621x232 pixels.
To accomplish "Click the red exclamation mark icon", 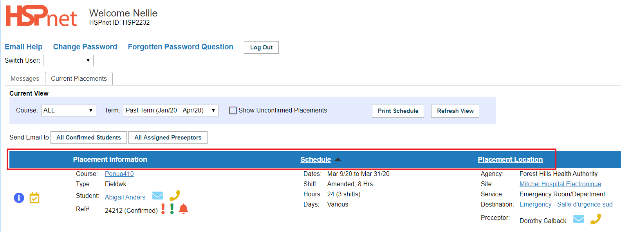I will 163,209.
